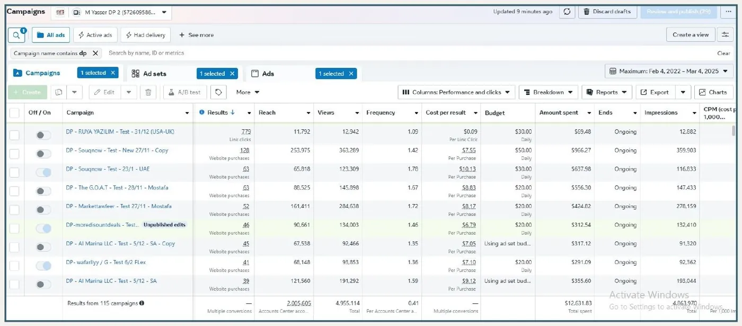Expand the arrow next to Export

684,92
